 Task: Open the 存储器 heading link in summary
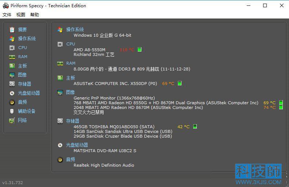pyautogui.click(x=73, y=121)
